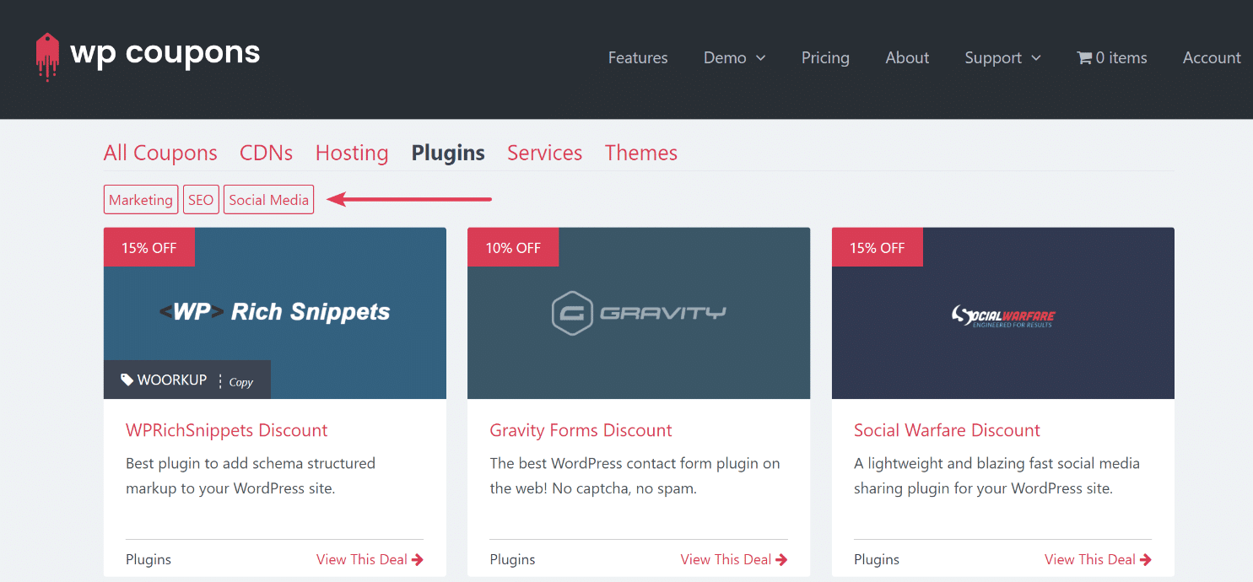Go to the Pricing page

tap(825, 57)
